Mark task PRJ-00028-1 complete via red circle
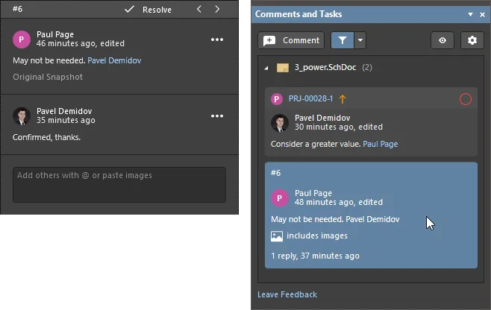This screenshot has width=491, height=310. 466,99
